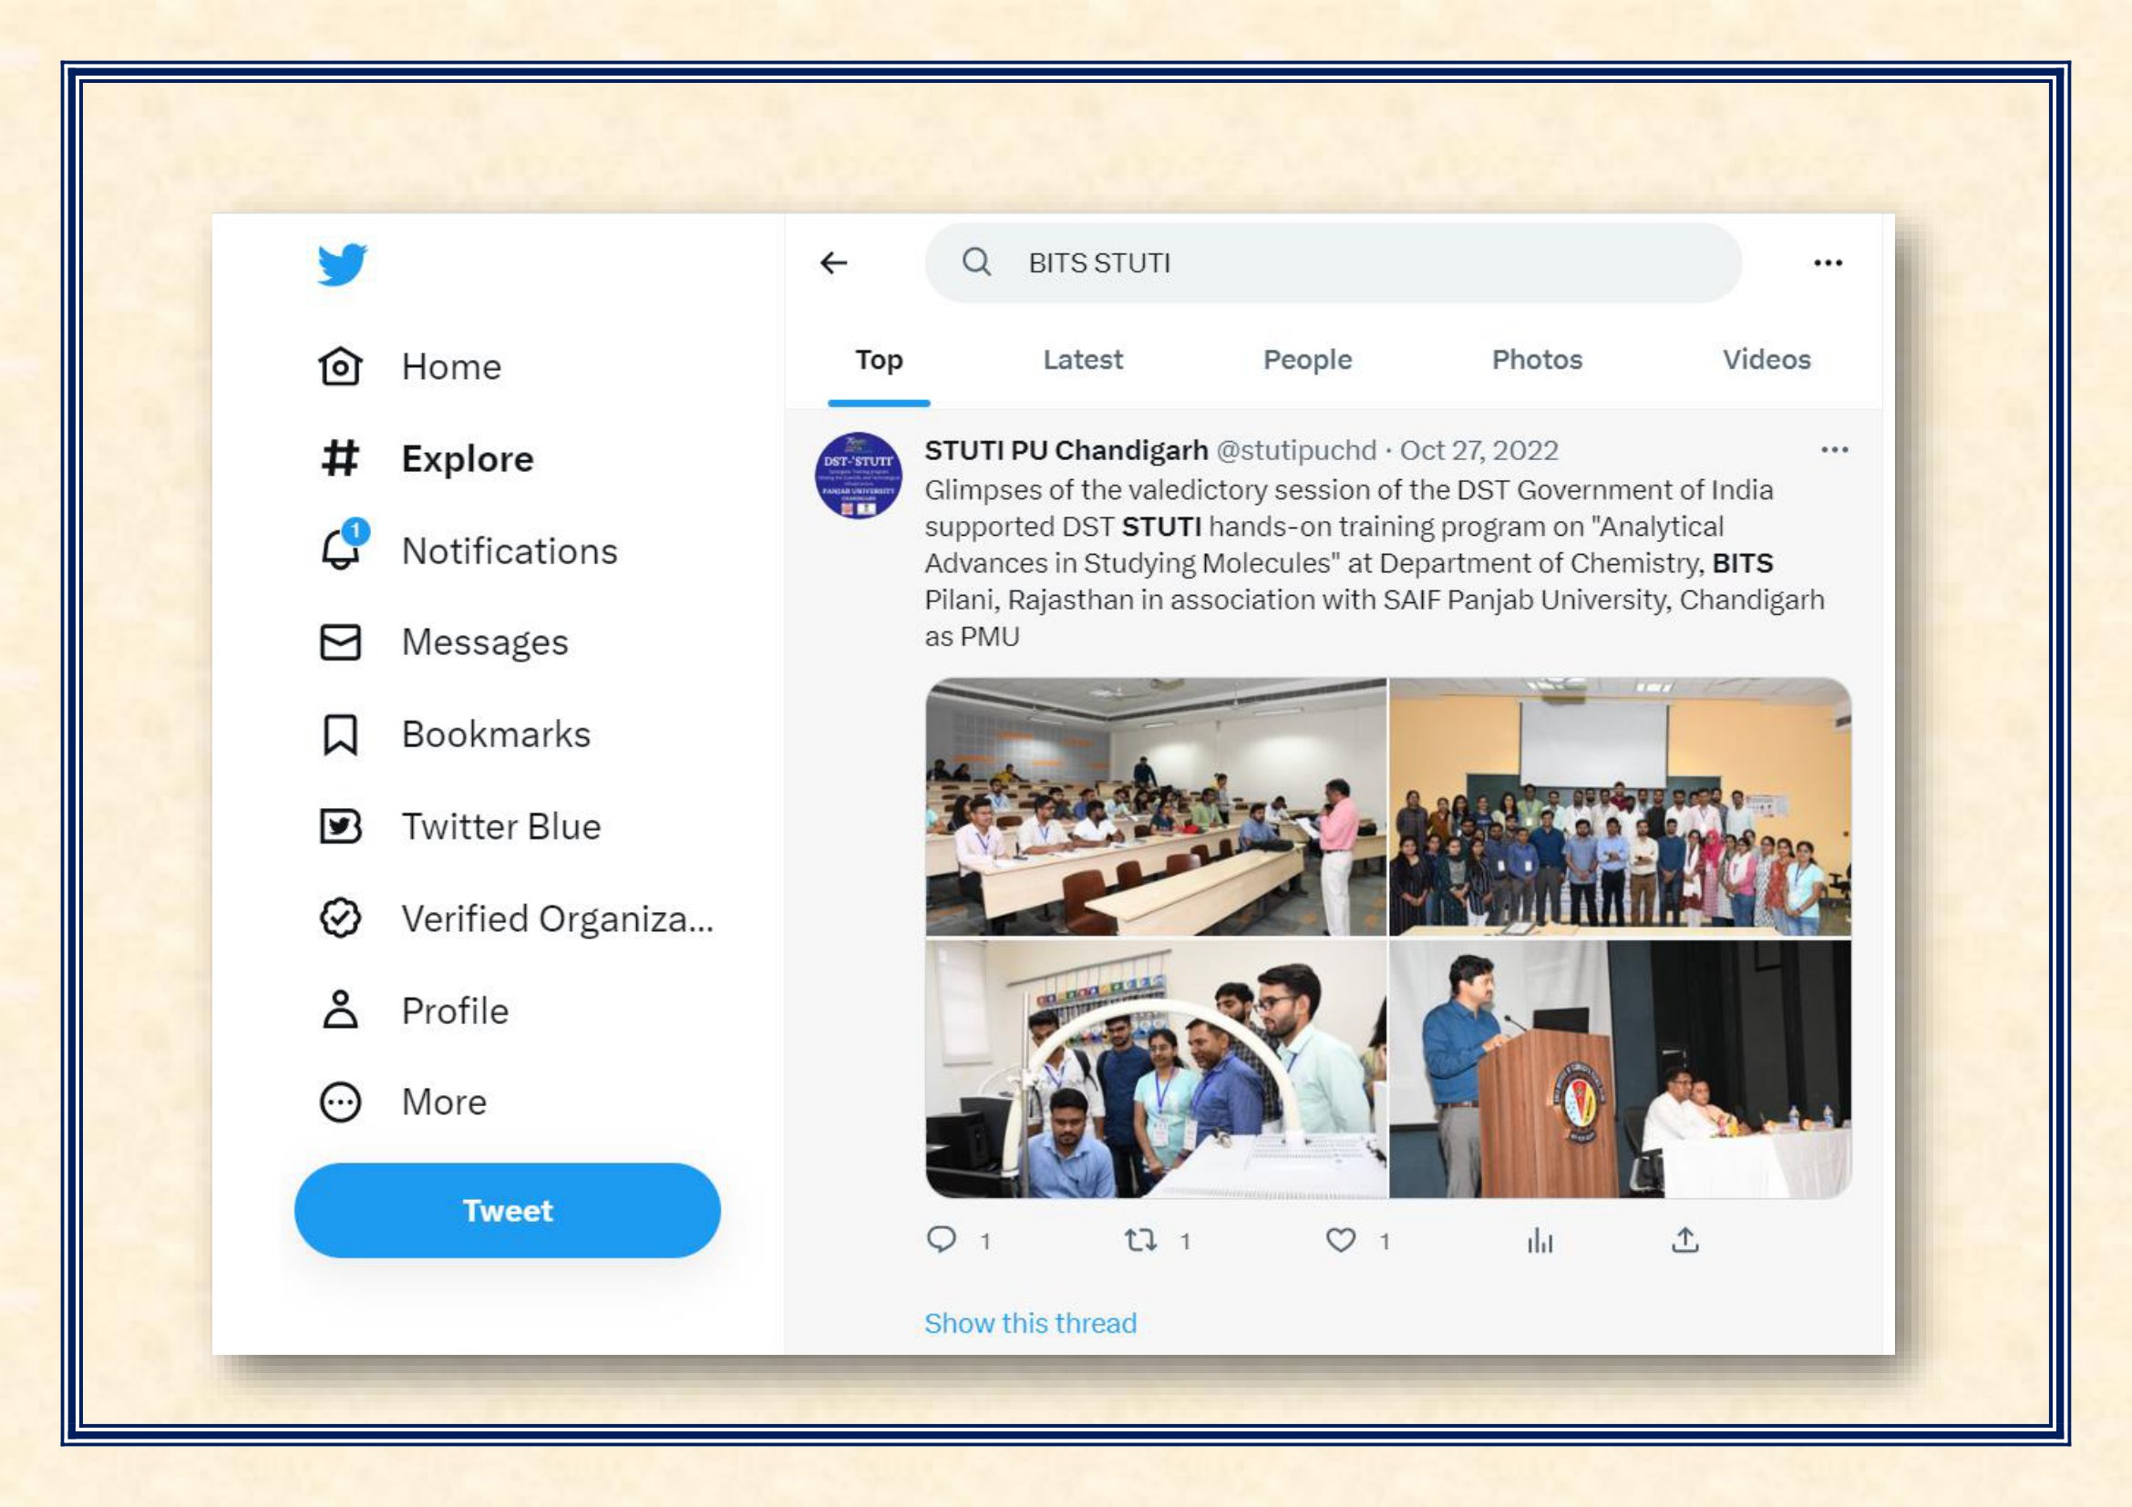Like the tweet with the heart icon
The width and height of the screenshot is (2132, 1507).
point(1340,1240)
